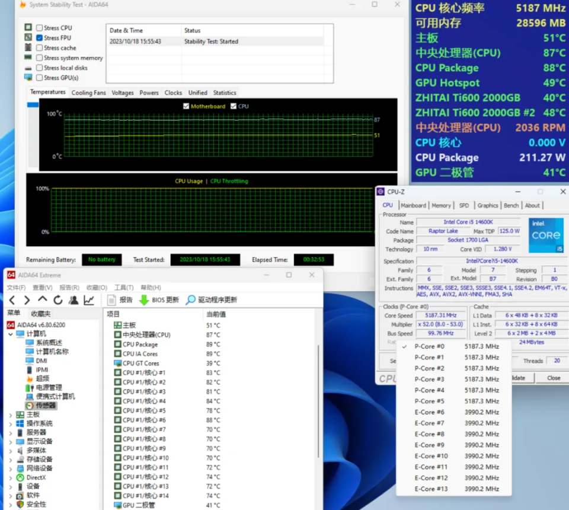Image resolution: width=569 pixels, height=510 pixels.
Task: Select 传感器 sensor item in tree
Action: pyautogui.click(x=46, y=406)
